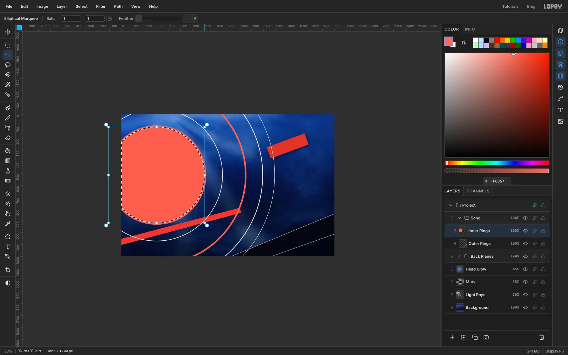Click the first Ratio input field
568x355 pixels.
(71, 18)
